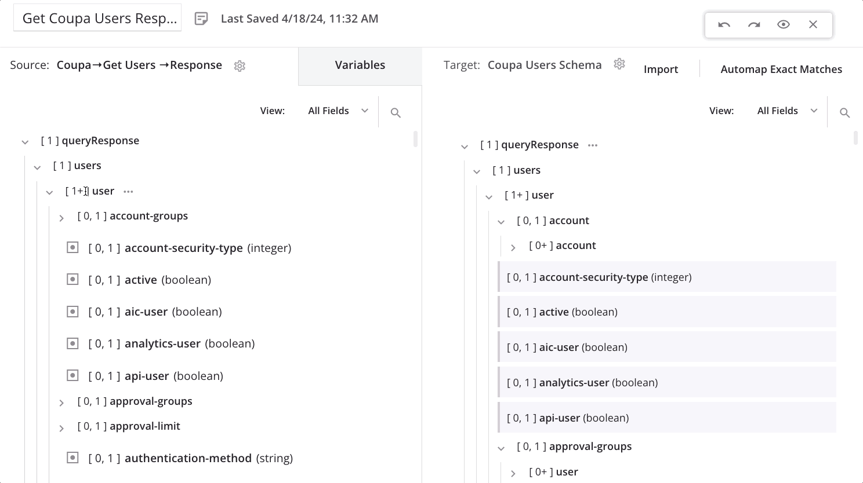
Task: Click Automap Exact Matches
Action: (781, 69)
